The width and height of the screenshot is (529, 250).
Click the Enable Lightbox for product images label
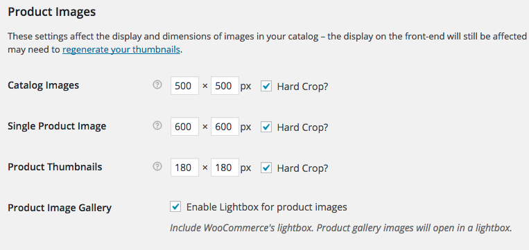[x=266, y=206]
